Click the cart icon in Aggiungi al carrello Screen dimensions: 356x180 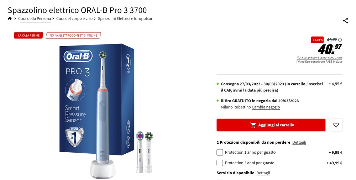pyautogui.click(x=253, y=125)
